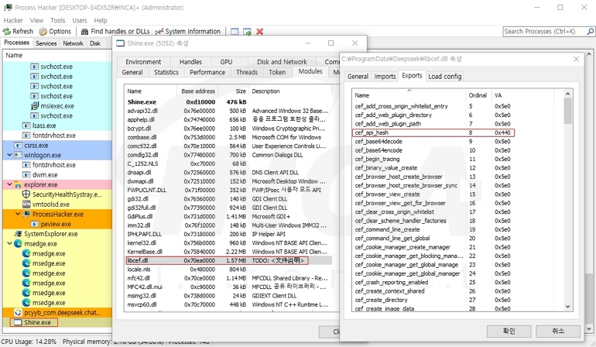596x347 pixels.
Task: Sort exports by Ordinal column
Action: (x=478, y=95)
